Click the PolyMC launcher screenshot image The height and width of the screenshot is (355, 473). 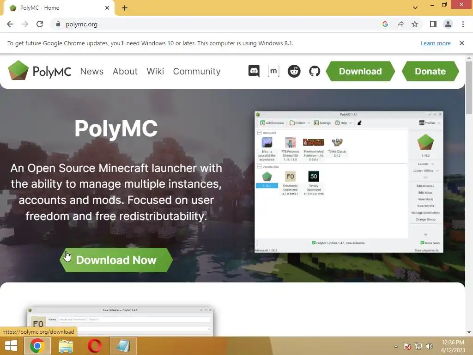tap(349, 182)
